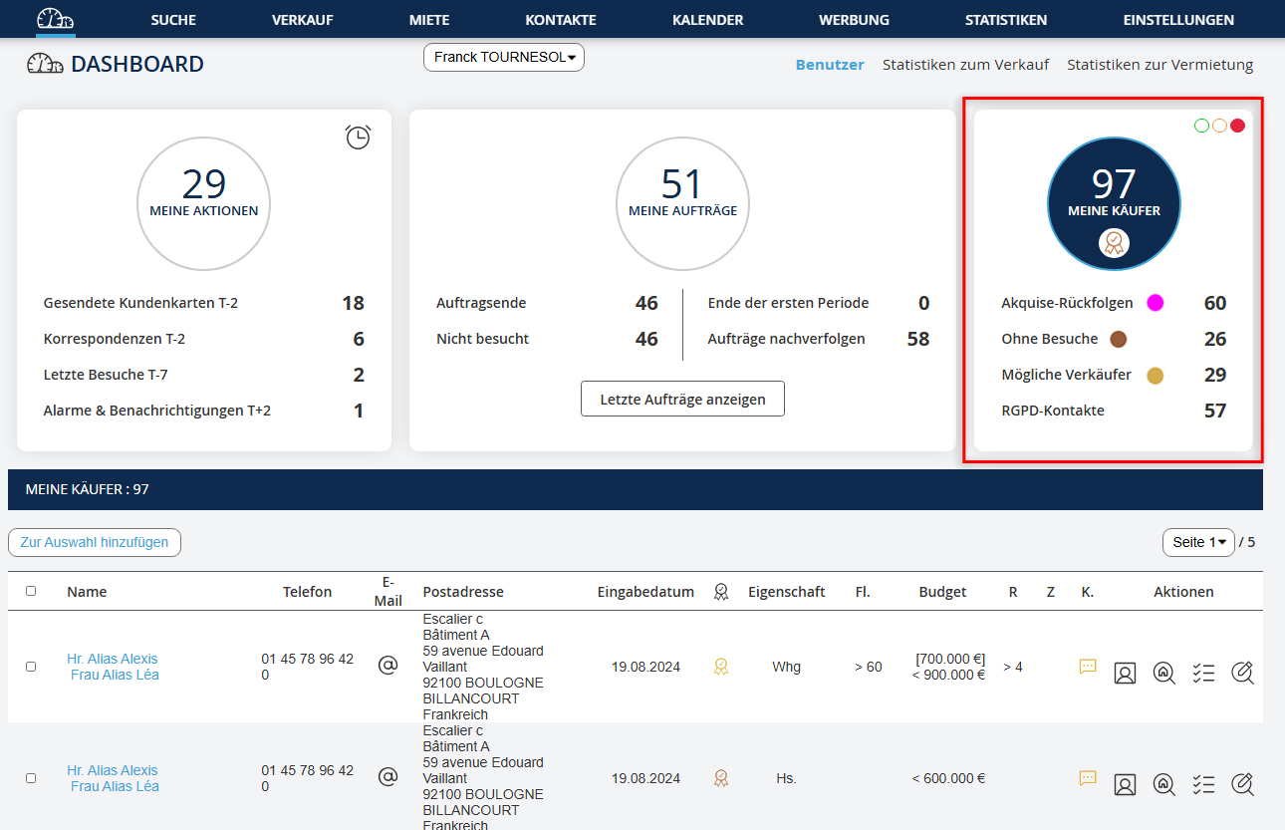Open the comment bubble icon in first buyer row

tap(1088, 667)
